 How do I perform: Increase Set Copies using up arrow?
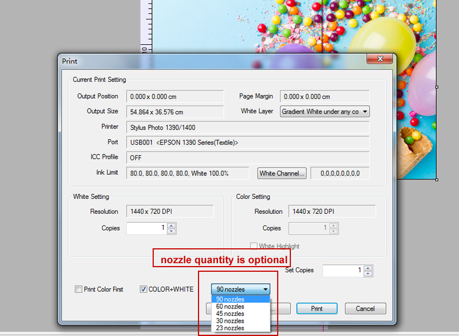click(368, 267)
